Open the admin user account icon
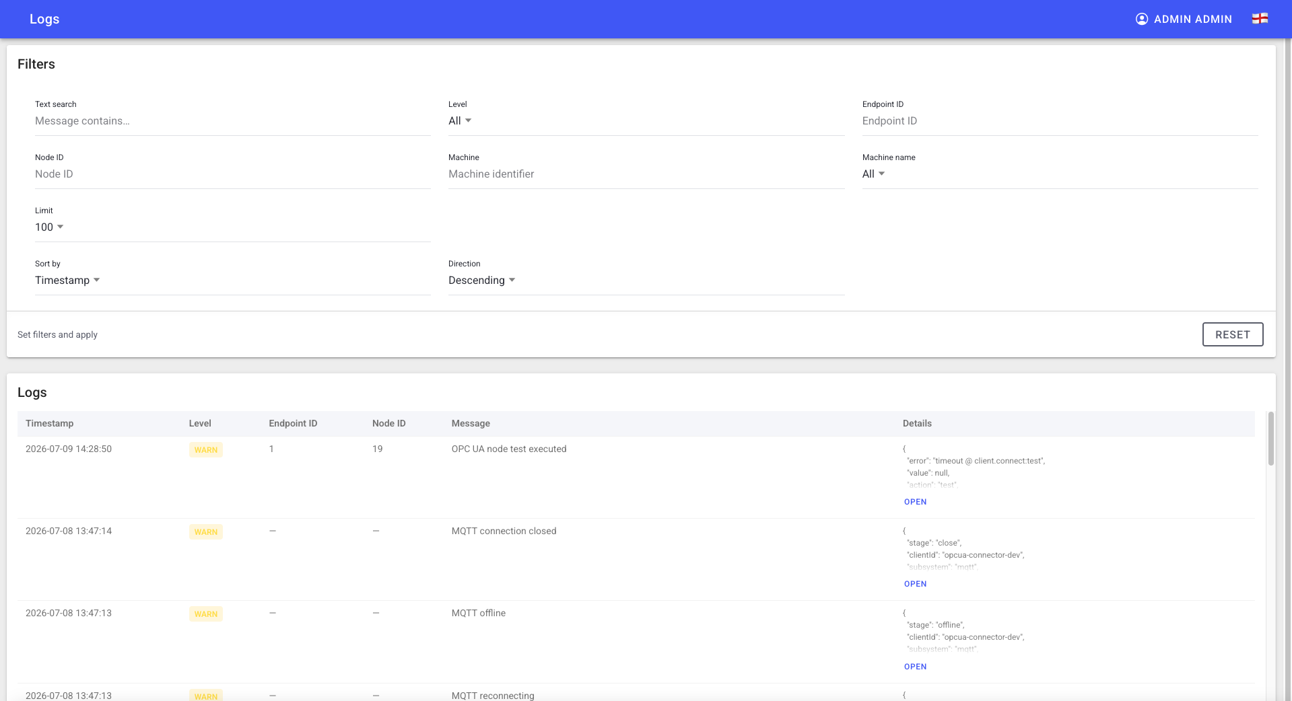This screenshot has height=701, width=1292. click(1142, 19)
